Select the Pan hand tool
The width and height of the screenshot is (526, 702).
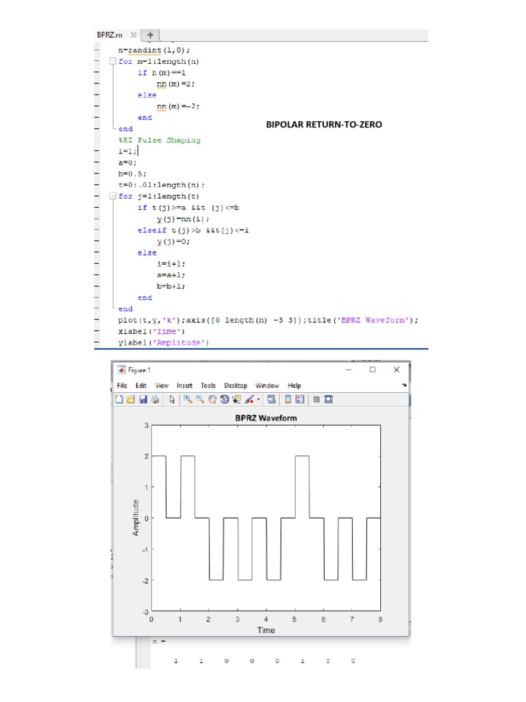pos(212,400)
